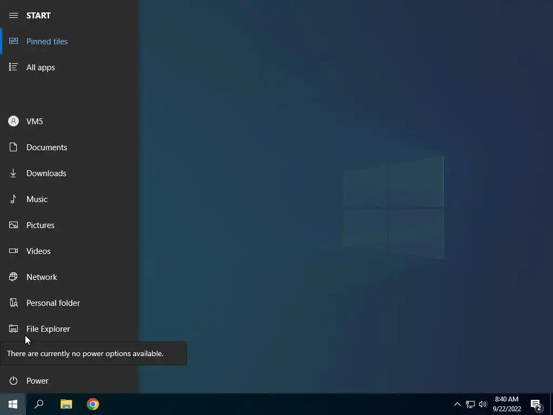Click the Personal folder icon
The width and height of the screenshot is (553, 415).
coord(14,303)
